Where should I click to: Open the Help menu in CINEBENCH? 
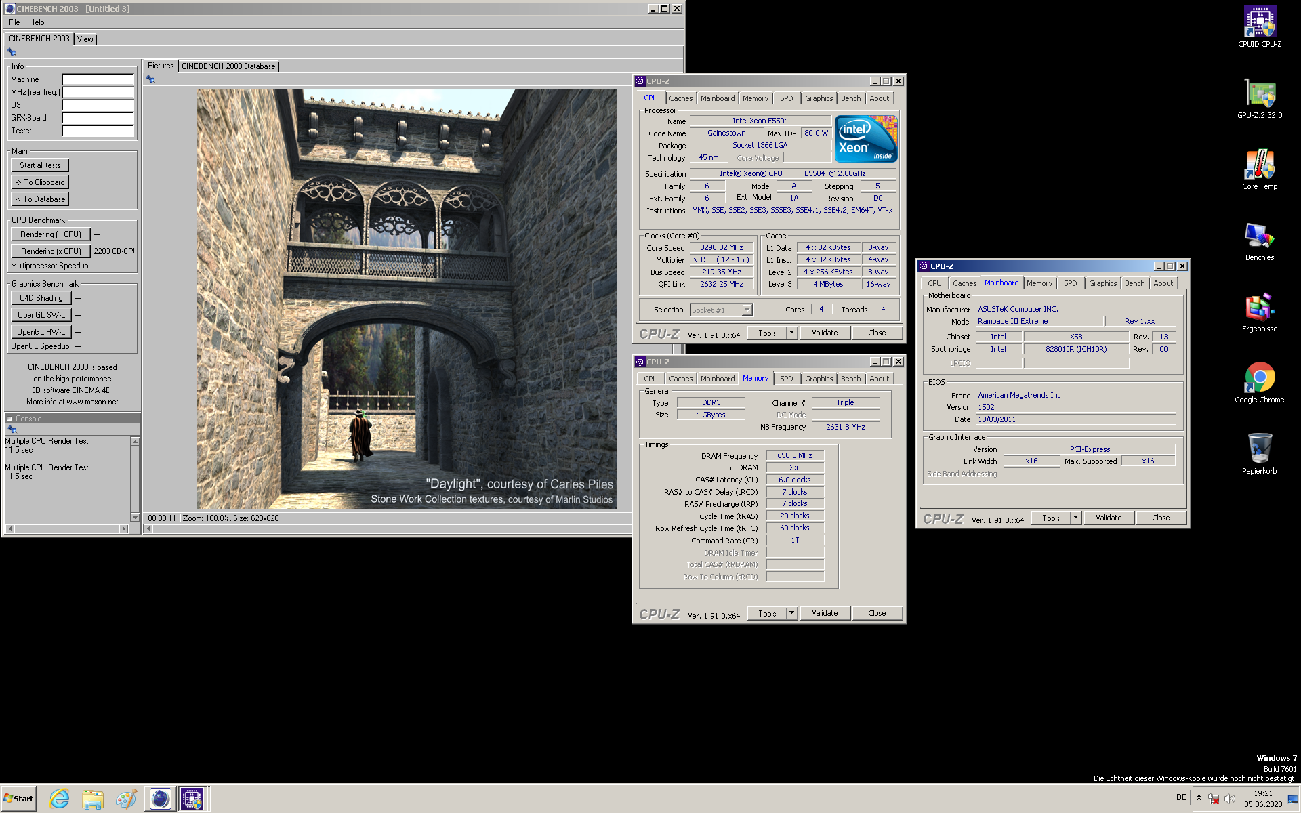coord(37,22)
